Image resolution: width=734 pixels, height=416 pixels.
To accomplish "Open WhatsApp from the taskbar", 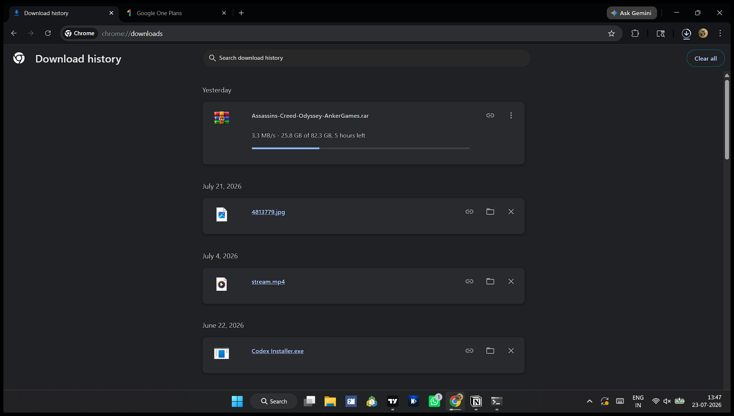I will (434, 401).
